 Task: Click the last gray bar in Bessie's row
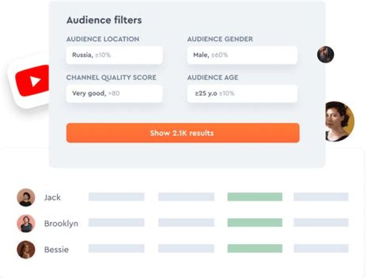click(321, 249)
